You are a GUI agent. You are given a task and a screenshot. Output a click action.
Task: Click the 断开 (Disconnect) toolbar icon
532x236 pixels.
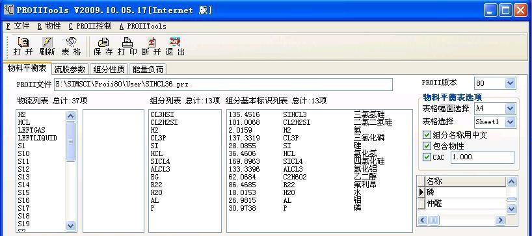click(152, 46)
